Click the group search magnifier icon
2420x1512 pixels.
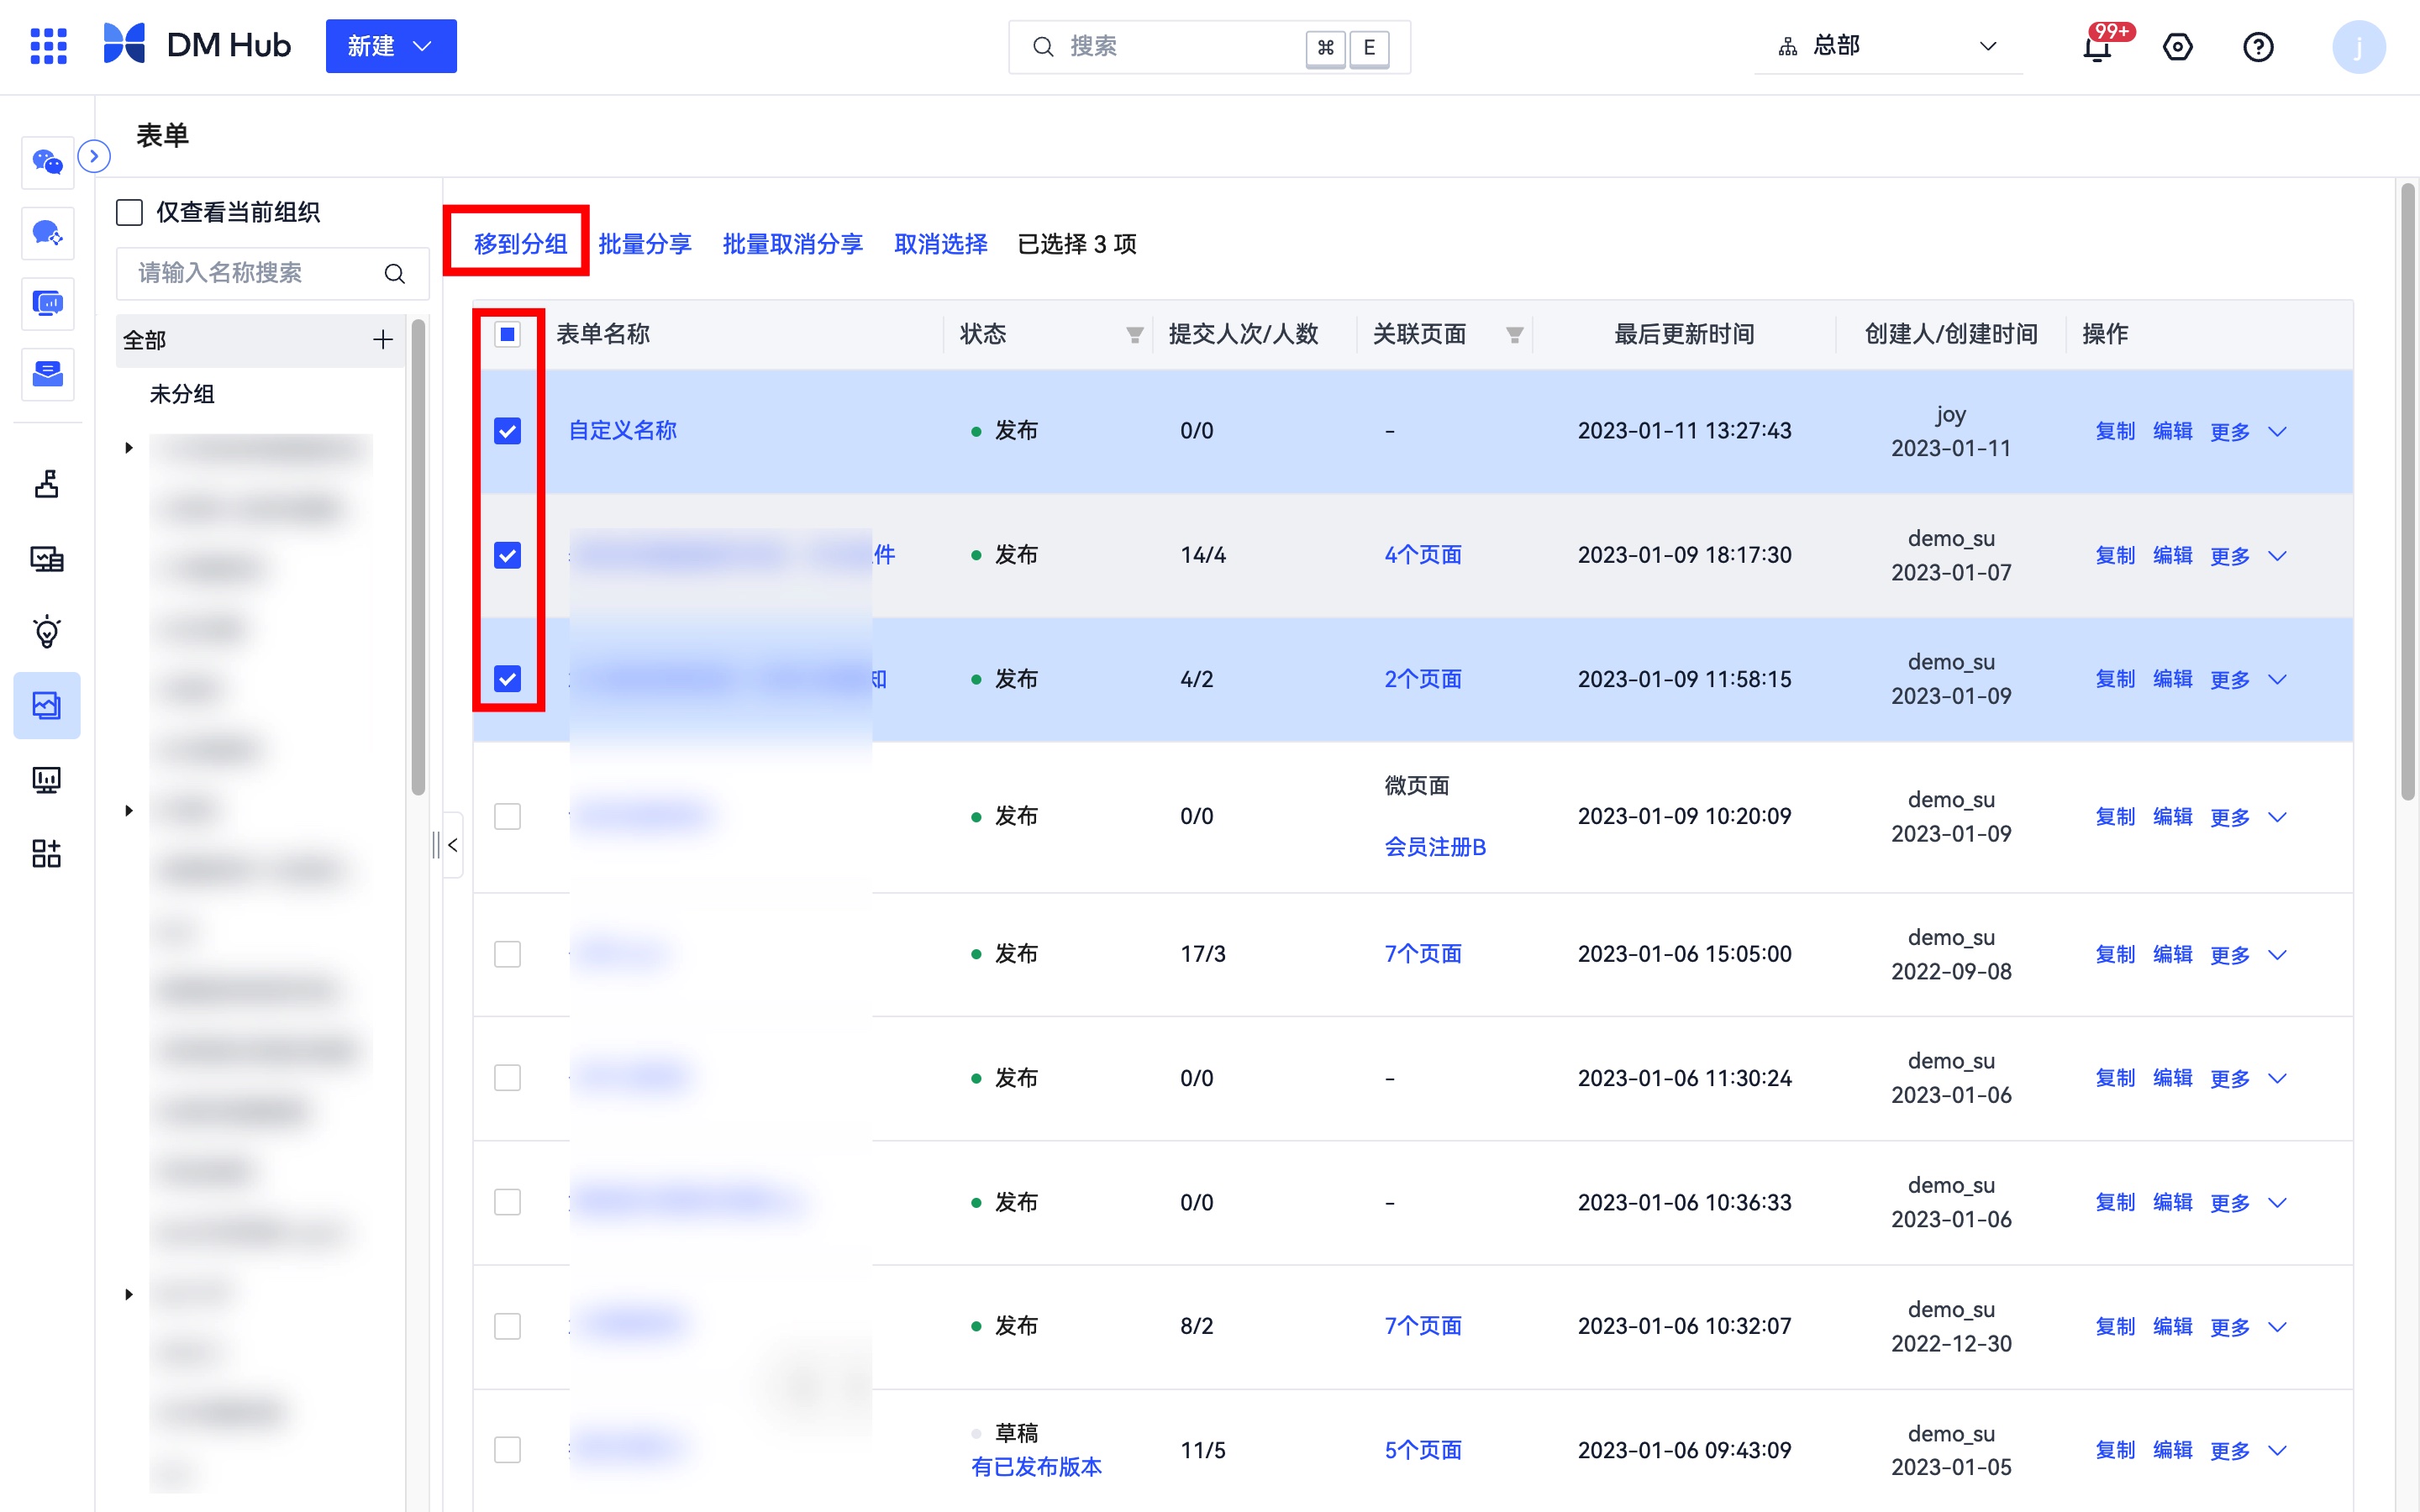tap(395, 273)
